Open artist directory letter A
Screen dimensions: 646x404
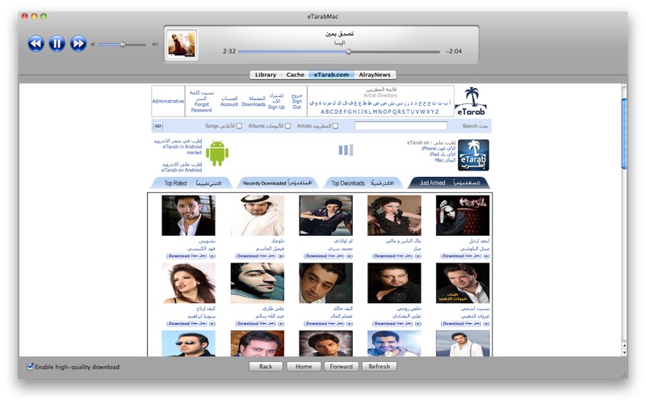tap(322, 112)
